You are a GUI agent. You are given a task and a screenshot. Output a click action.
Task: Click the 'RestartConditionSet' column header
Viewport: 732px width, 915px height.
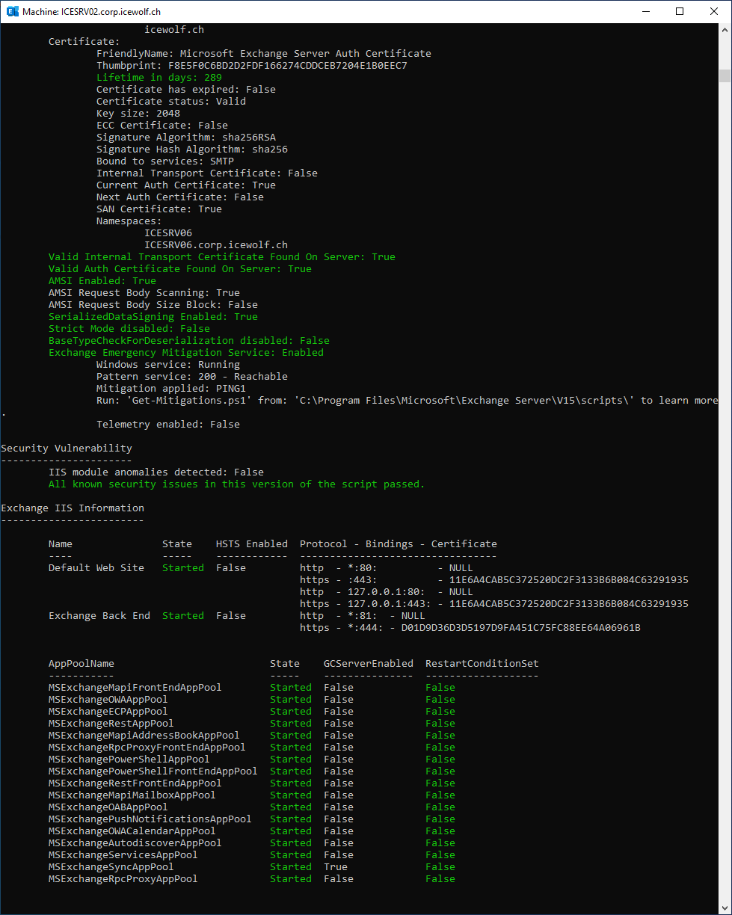click(x=482, y=664)
